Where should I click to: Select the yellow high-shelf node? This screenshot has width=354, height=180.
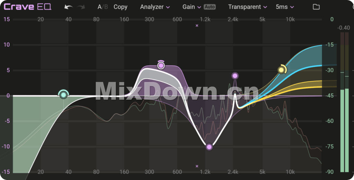[x=281, y=70]
